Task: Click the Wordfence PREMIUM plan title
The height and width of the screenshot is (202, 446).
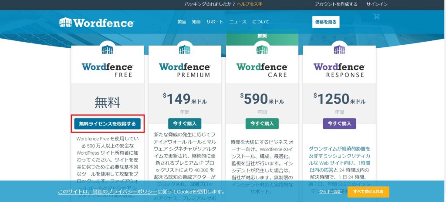Action: [x=185, y=70]
